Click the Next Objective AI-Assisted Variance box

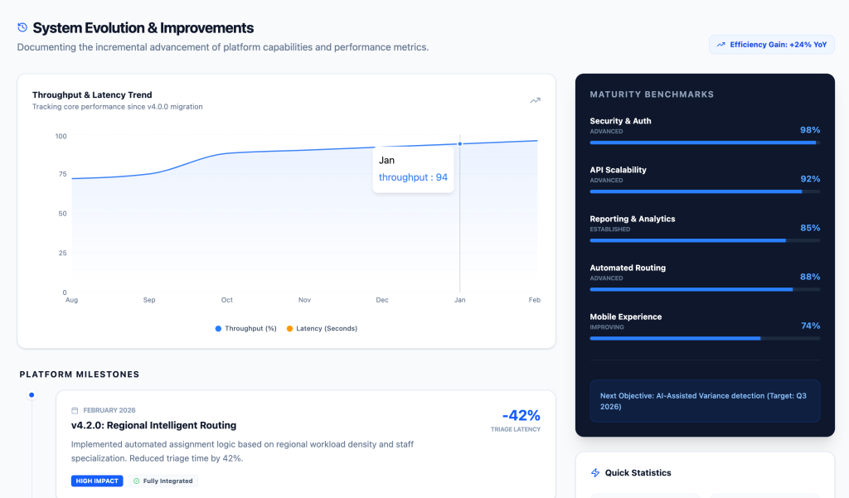pyautogui.click(x=705, y=401)
